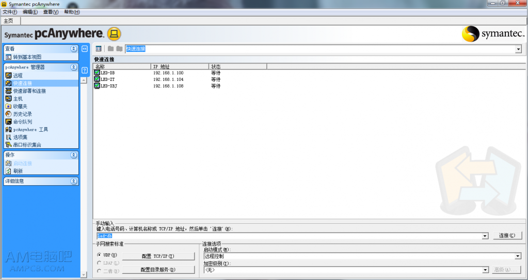Click the pcAnywhere yellow logo icon
The image size is (528, 280).
[114, 34]
